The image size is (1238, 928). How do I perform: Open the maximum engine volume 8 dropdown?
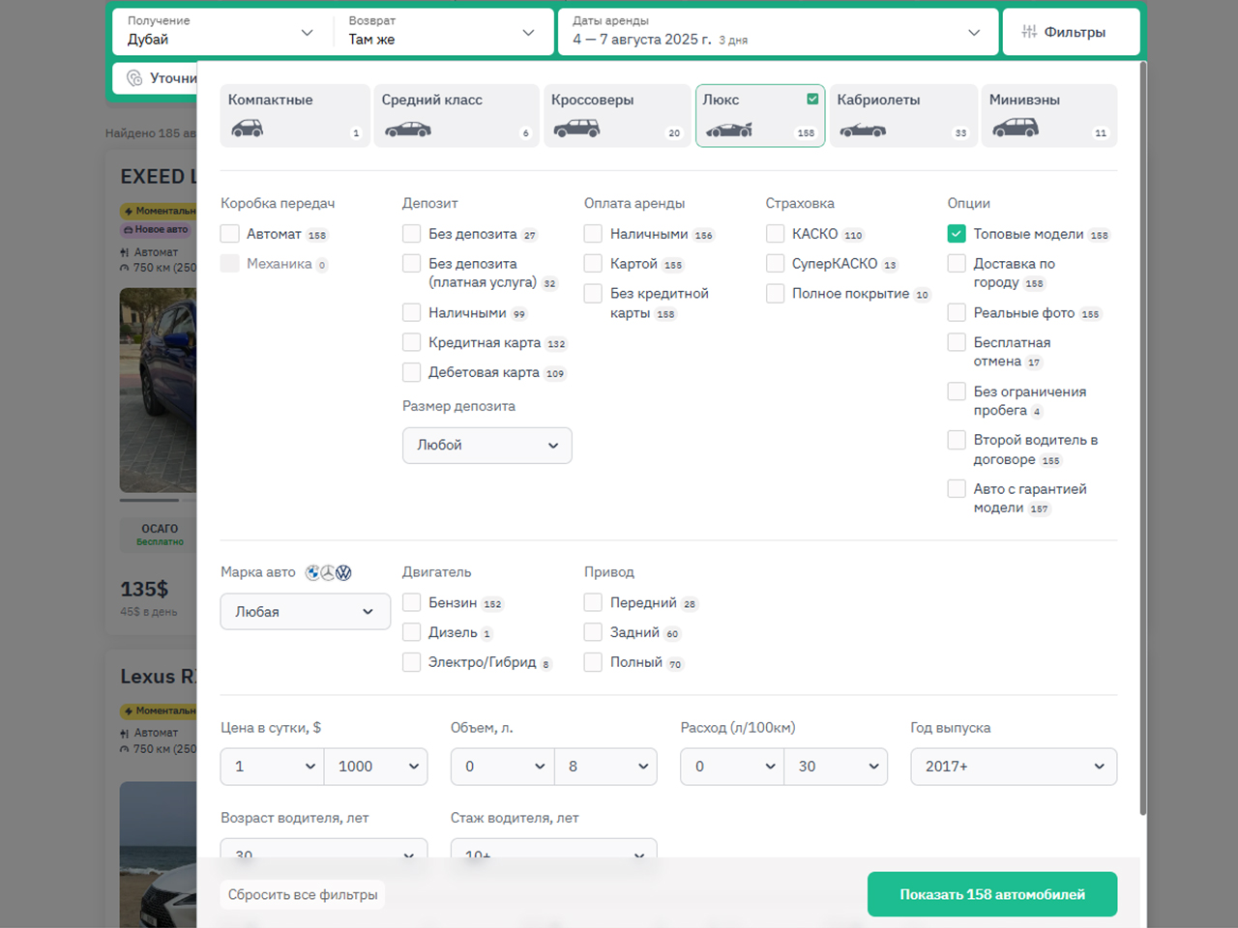606,767
